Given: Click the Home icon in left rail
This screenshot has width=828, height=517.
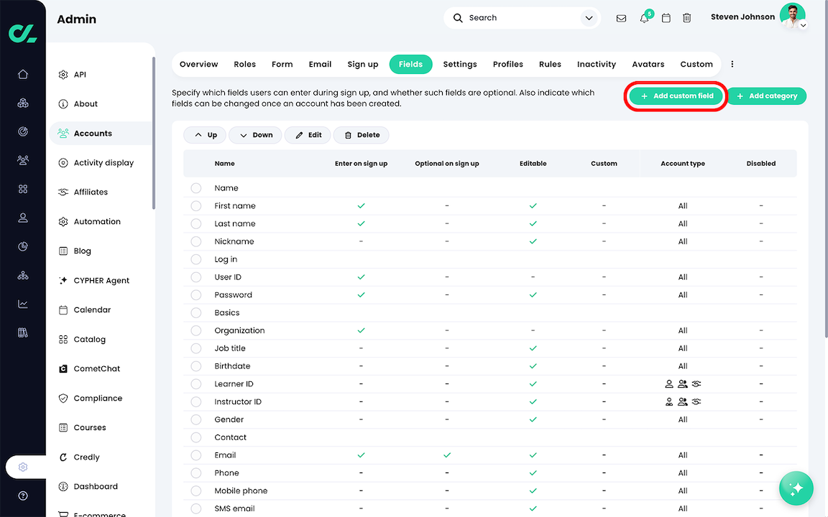Looking at the screenshot, I should coord(23,74).
